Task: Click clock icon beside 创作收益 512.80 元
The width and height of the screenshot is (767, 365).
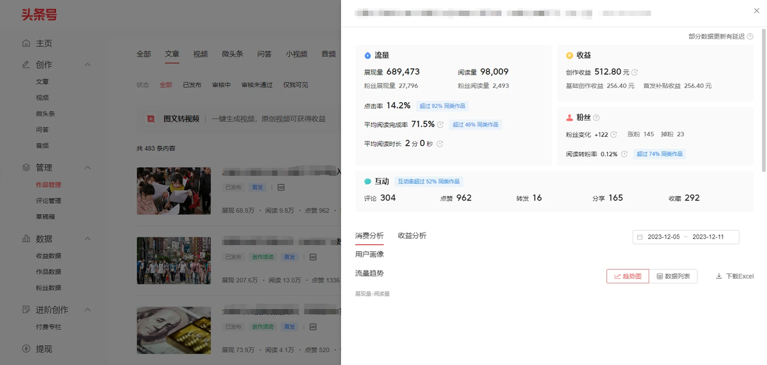Action: pos(635,73)
